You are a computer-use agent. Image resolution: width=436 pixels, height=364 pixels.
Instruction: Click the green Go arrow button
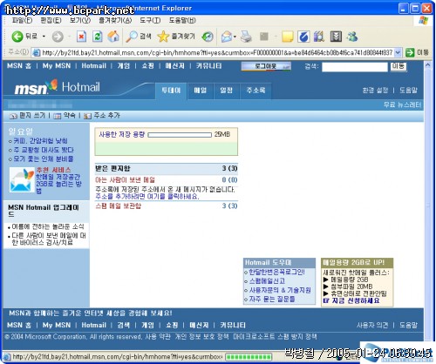410,52
